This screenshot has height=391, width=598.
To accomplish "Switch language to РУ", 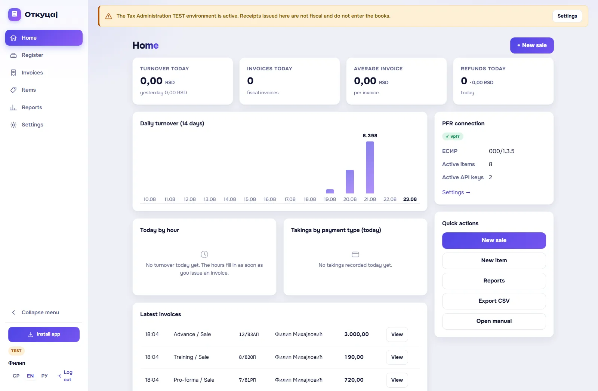I will (44, 376).
